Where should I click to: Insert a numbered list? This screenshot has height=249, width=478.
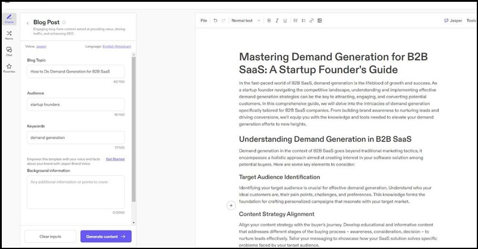(x=304, y=21)
